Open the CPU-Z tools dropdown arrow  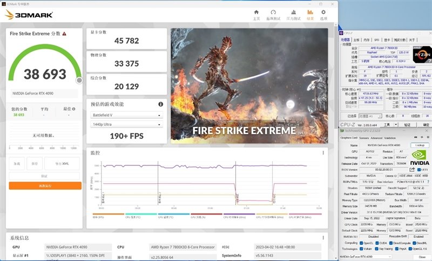(x=396, y=125)
